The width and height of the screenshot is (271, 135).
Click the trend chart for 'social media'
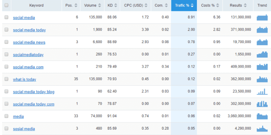(x=262, y=17)
